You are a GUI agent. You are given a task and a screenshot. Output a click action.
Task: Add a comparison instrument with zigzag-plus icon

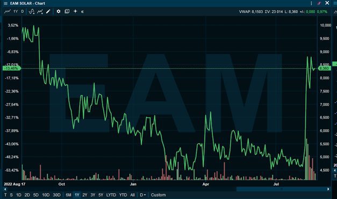pos(40,11)
